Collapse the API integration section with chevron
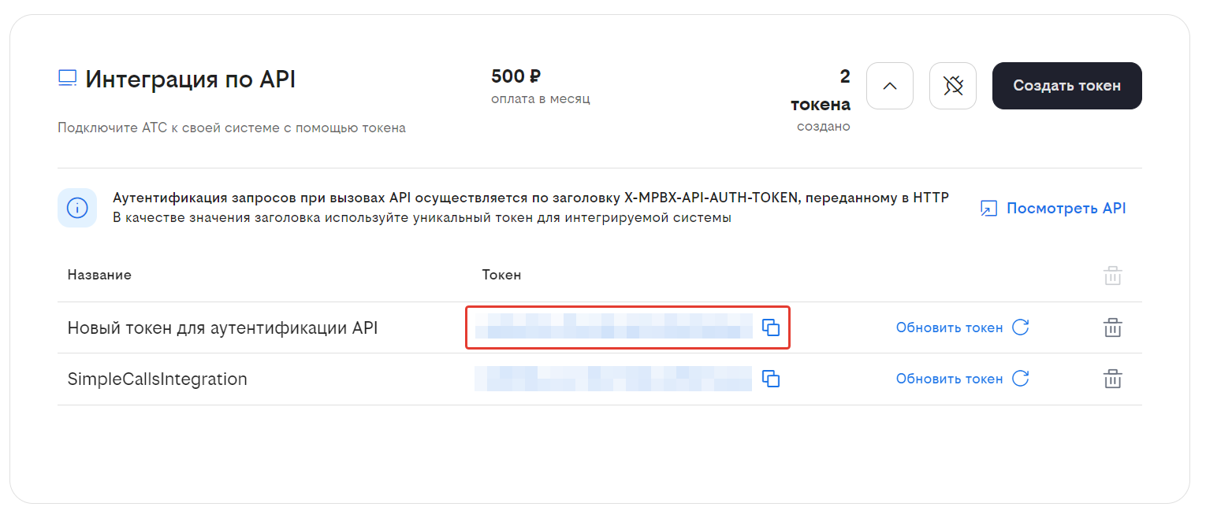This screenshot has width=1206, height=518. (x=889, y=86)
